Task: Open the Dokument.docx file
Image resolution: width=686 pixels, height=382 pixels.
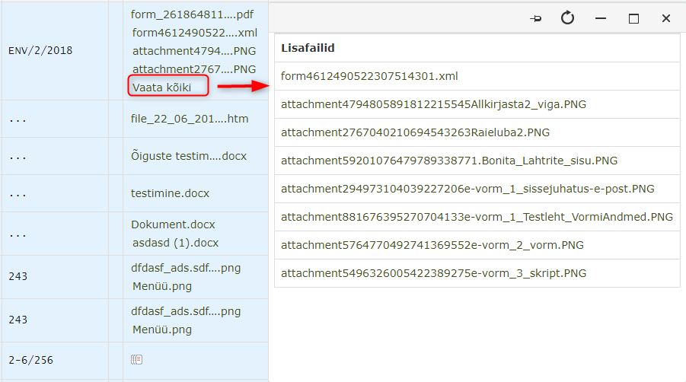Action: click(x=173, y=224)
